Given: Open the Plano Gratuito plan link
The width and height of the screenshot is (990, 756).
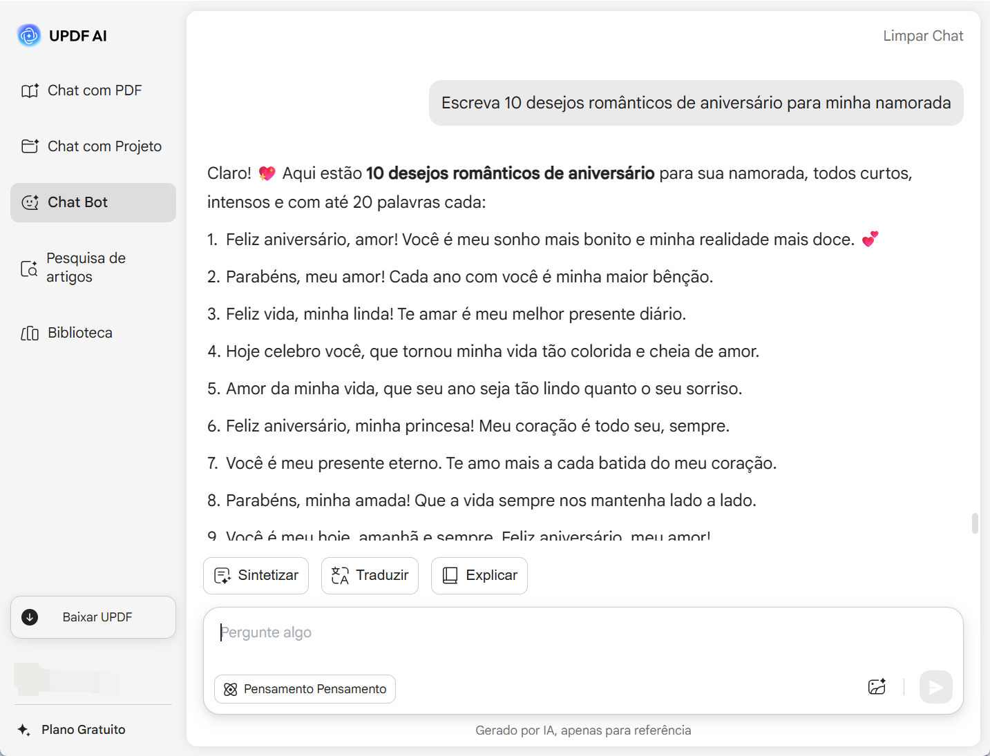Looking at the screenshot, I should [83, 730].
